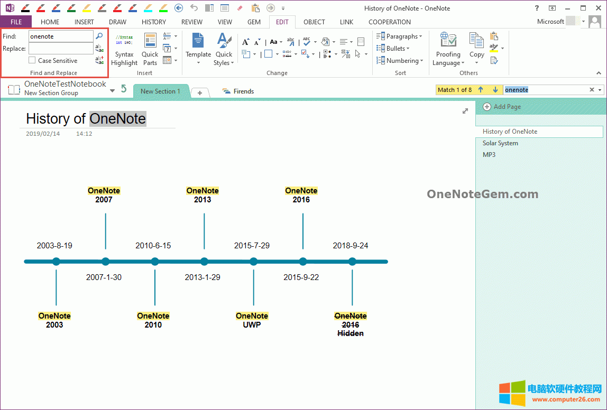Start search with the Find magnifier icon

pos(99,36)
